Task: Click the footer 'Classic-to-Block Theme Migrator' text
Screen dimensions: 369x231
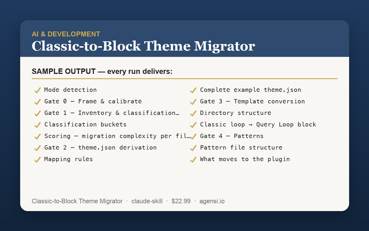Action: 77,201
